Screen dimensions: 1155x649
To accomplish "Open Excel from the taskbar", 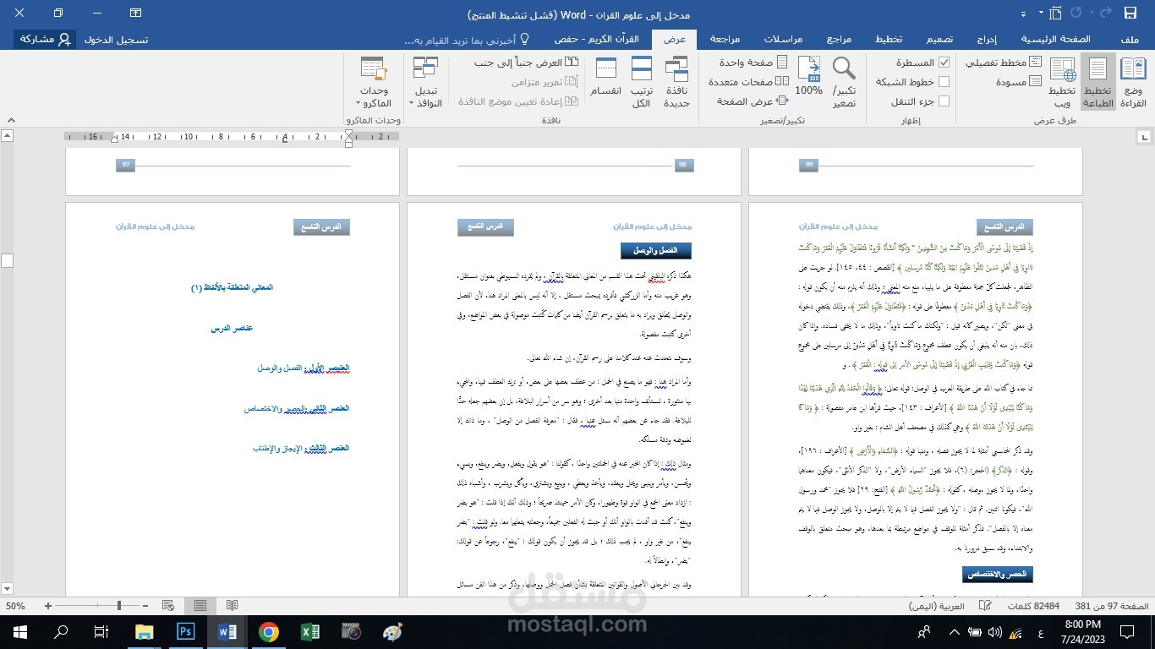I will [x=309, y=631].
